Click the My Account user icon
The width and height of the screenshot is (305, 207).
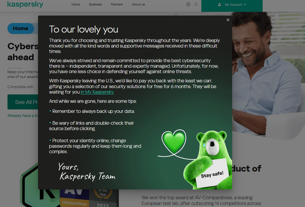point(219,5)
